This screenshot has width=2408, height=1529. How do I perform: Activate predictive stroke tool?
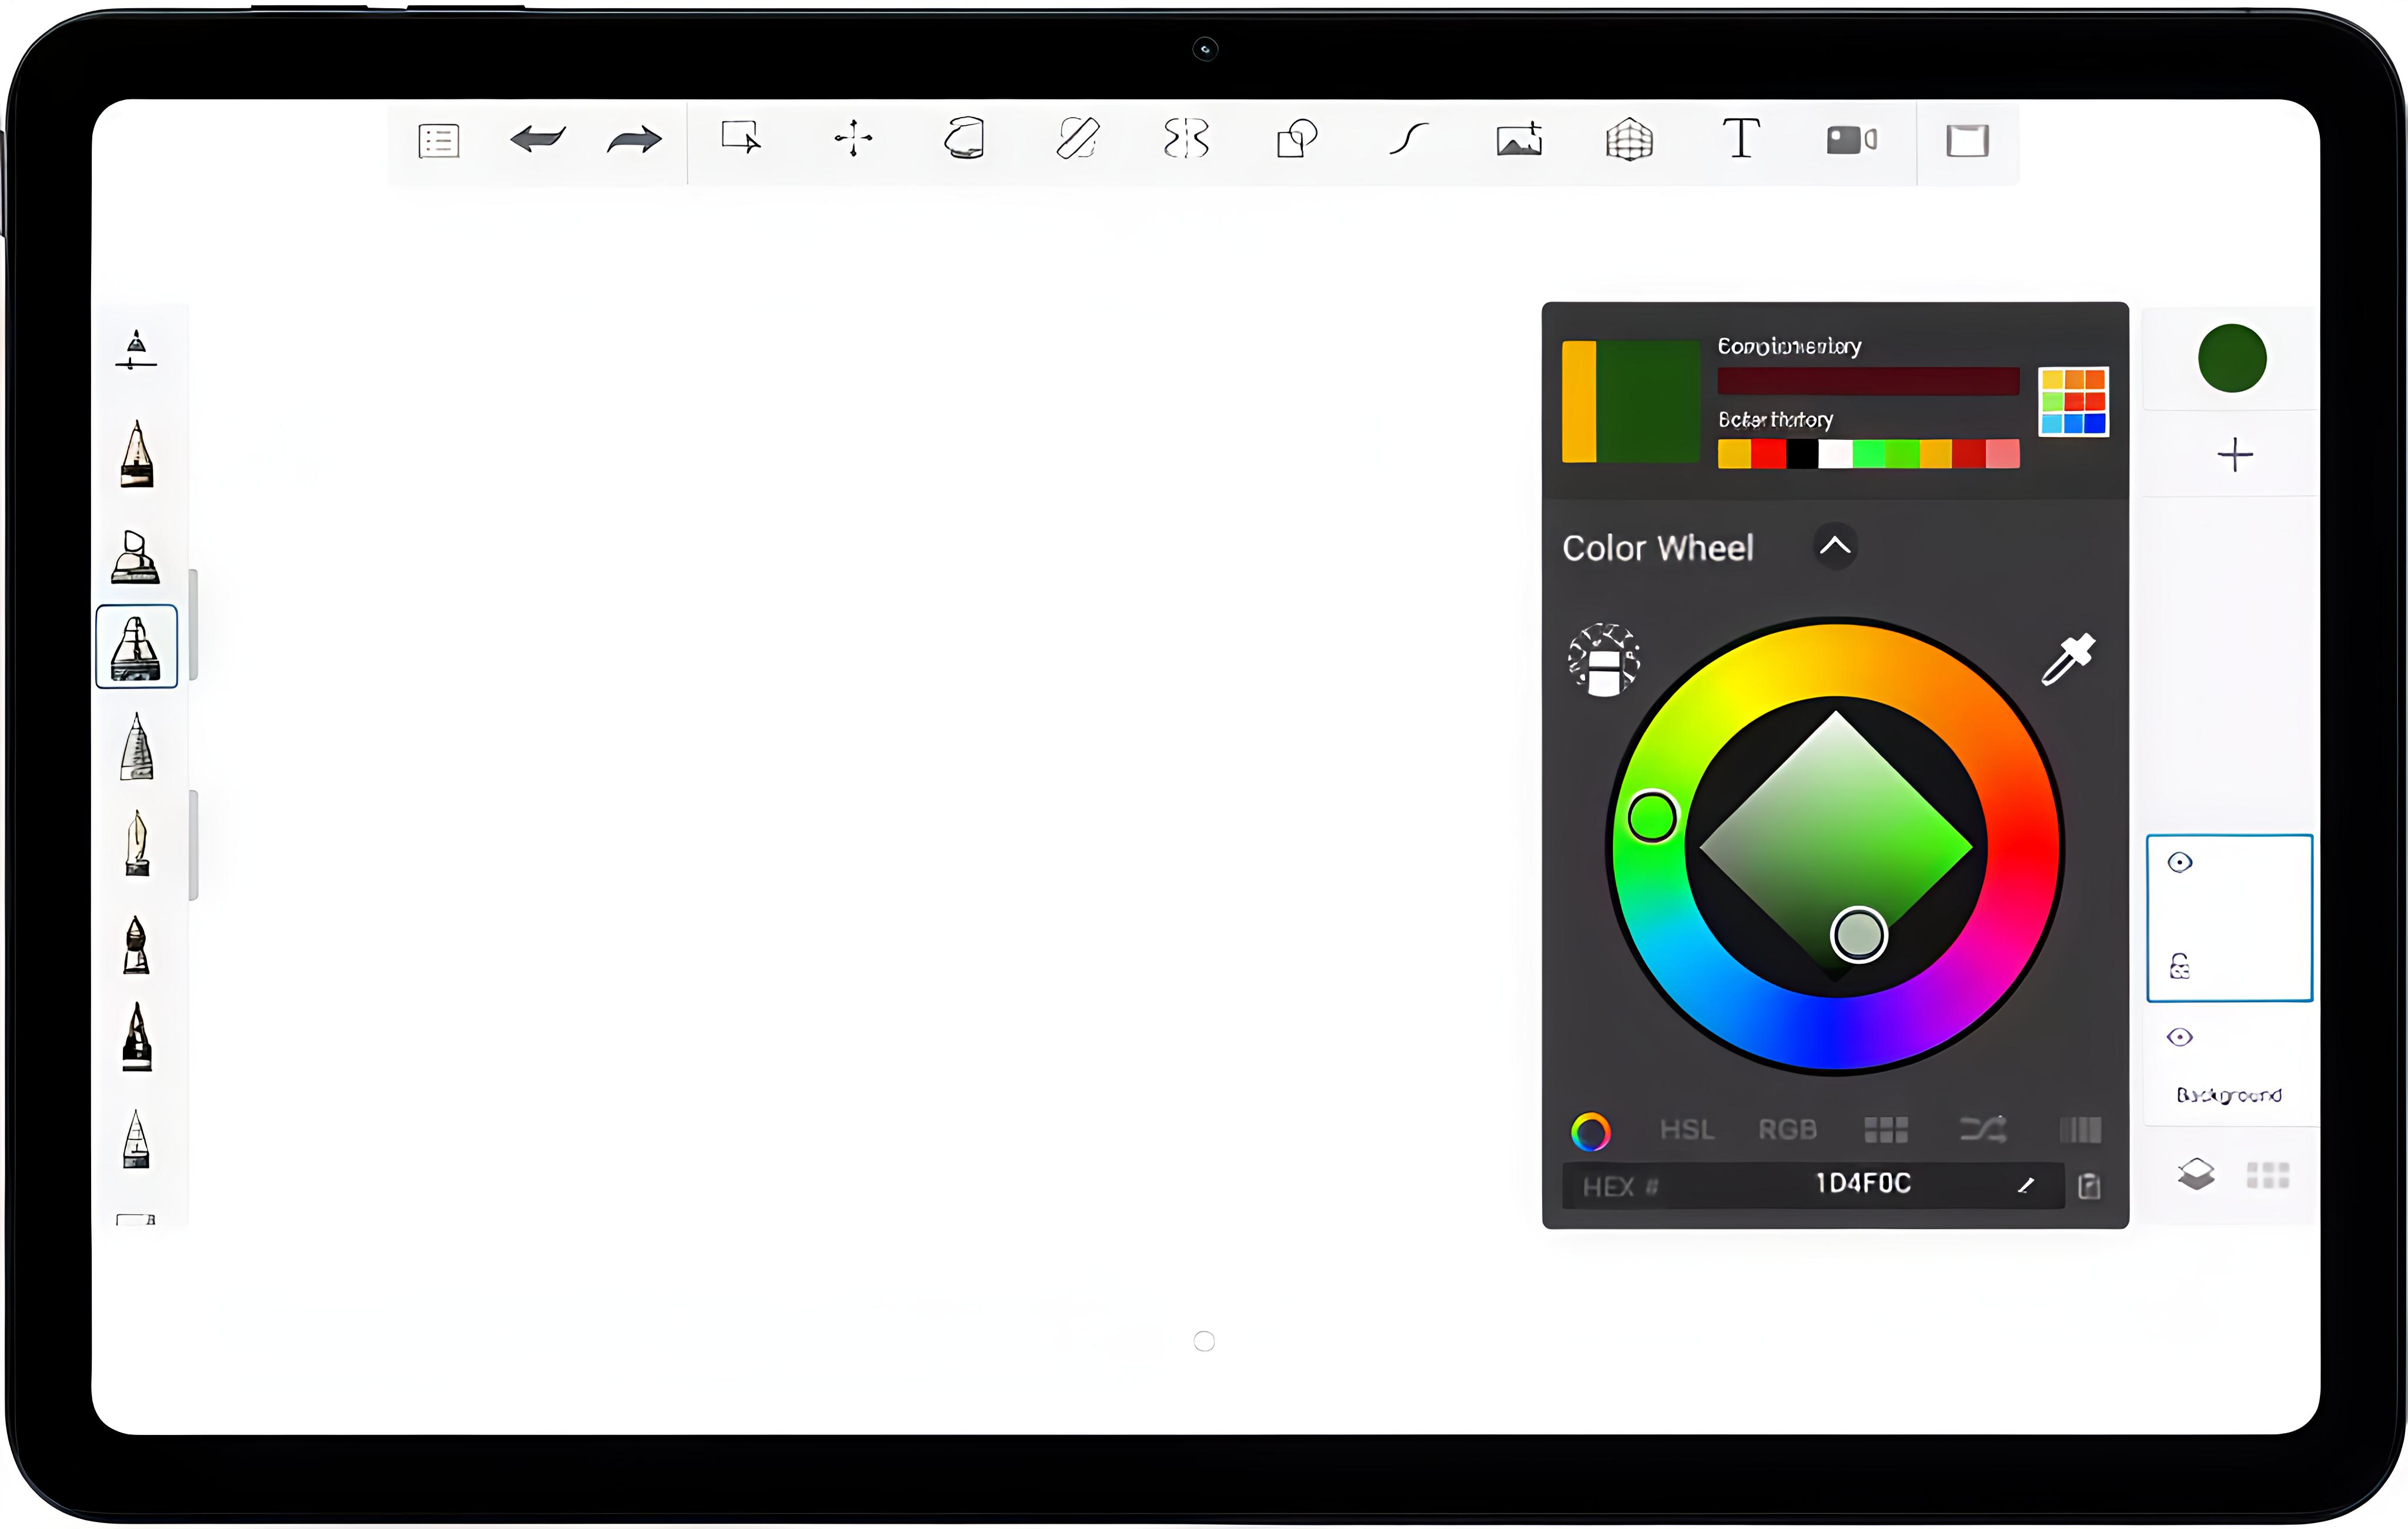(x=1408, y=138)
